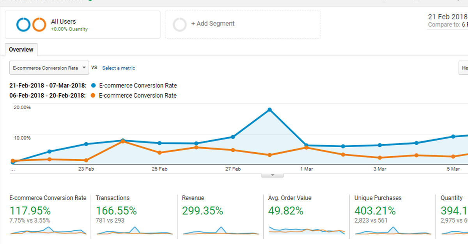Click the Select a metric link
The width and height of the screenshot is (468, 244).
tap(119, 68)
